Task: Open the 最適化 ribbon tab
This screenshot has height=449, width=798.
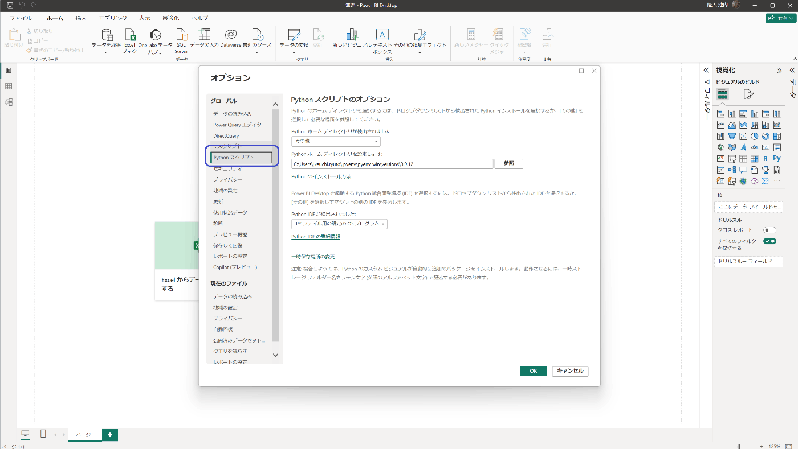Action: coord(171,18)
